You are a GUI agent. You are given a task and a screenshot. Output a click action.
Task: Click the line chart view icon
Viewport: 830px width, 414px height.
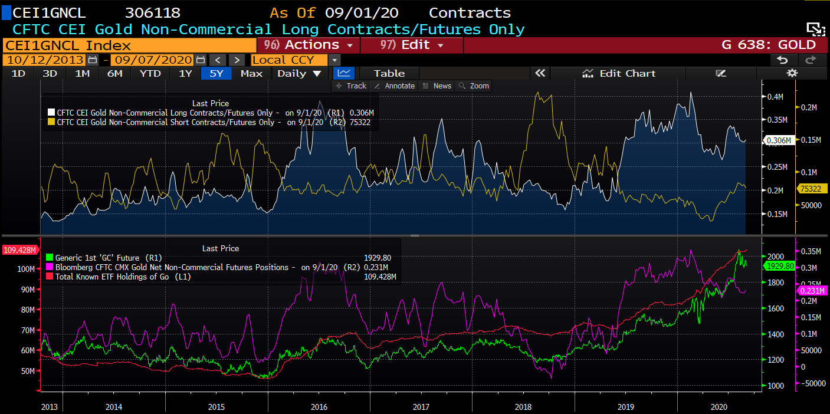[345, 73]
